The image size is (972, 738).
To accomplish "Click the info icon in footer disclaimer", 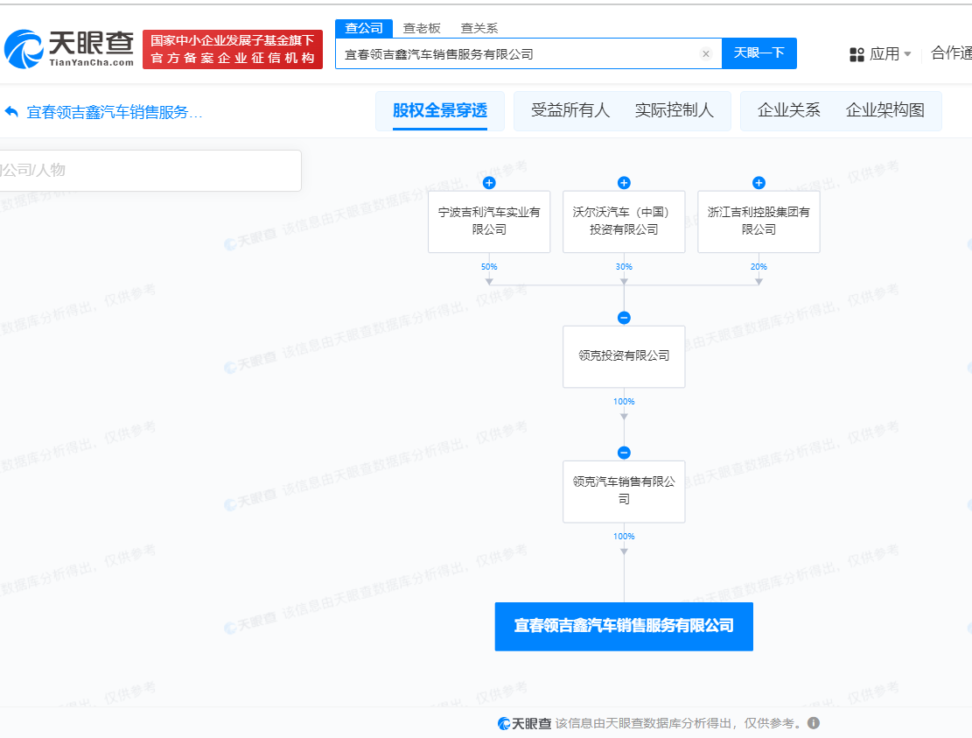I will (x=814, y=723).
